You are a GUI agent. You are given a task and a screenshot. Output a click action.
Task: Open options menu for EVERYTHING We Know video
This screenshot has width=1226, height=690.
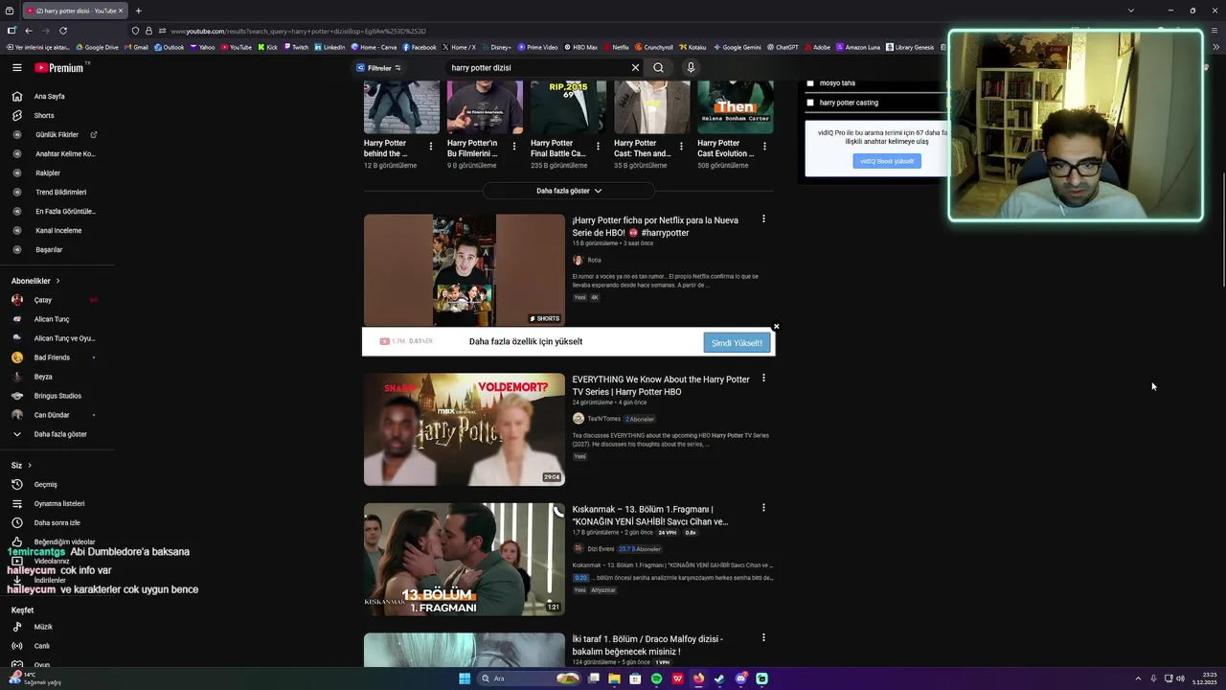(x=763, y=379)
